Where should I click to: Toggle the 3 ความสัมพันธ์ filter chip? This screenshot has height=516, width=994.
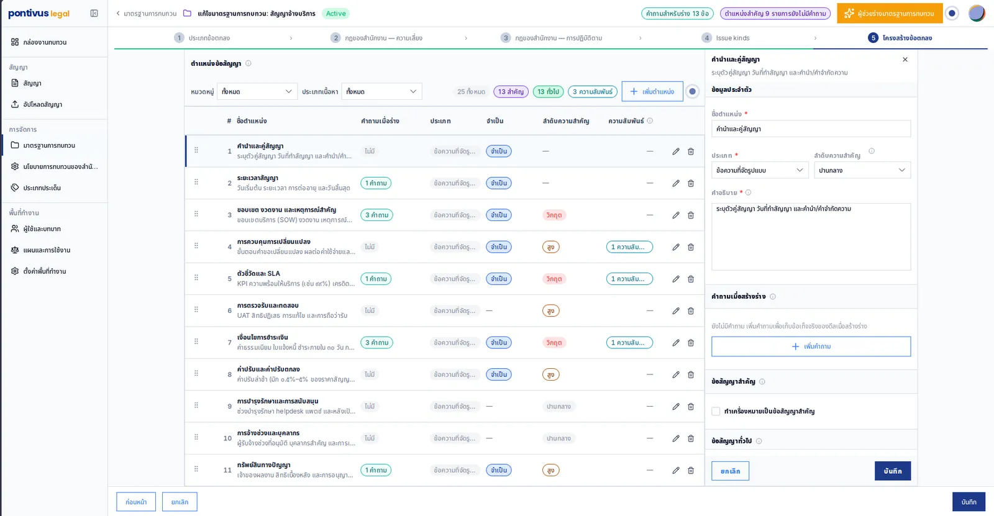click(x=593, y=91)
